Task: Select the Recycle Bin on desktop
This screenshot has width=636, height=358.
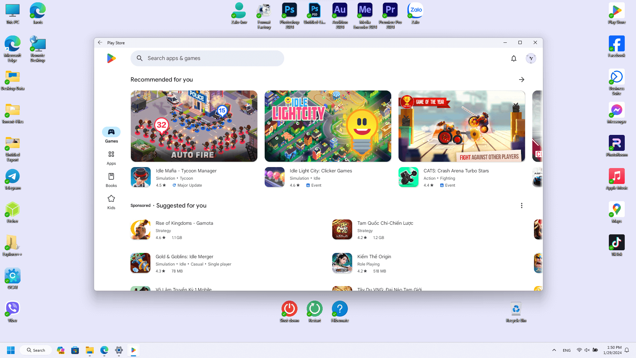Action: [x=516, y=312]
